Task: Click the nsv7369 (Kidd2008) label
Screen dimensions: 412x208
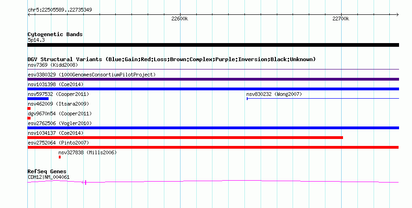Action: [x=53, y=65]
